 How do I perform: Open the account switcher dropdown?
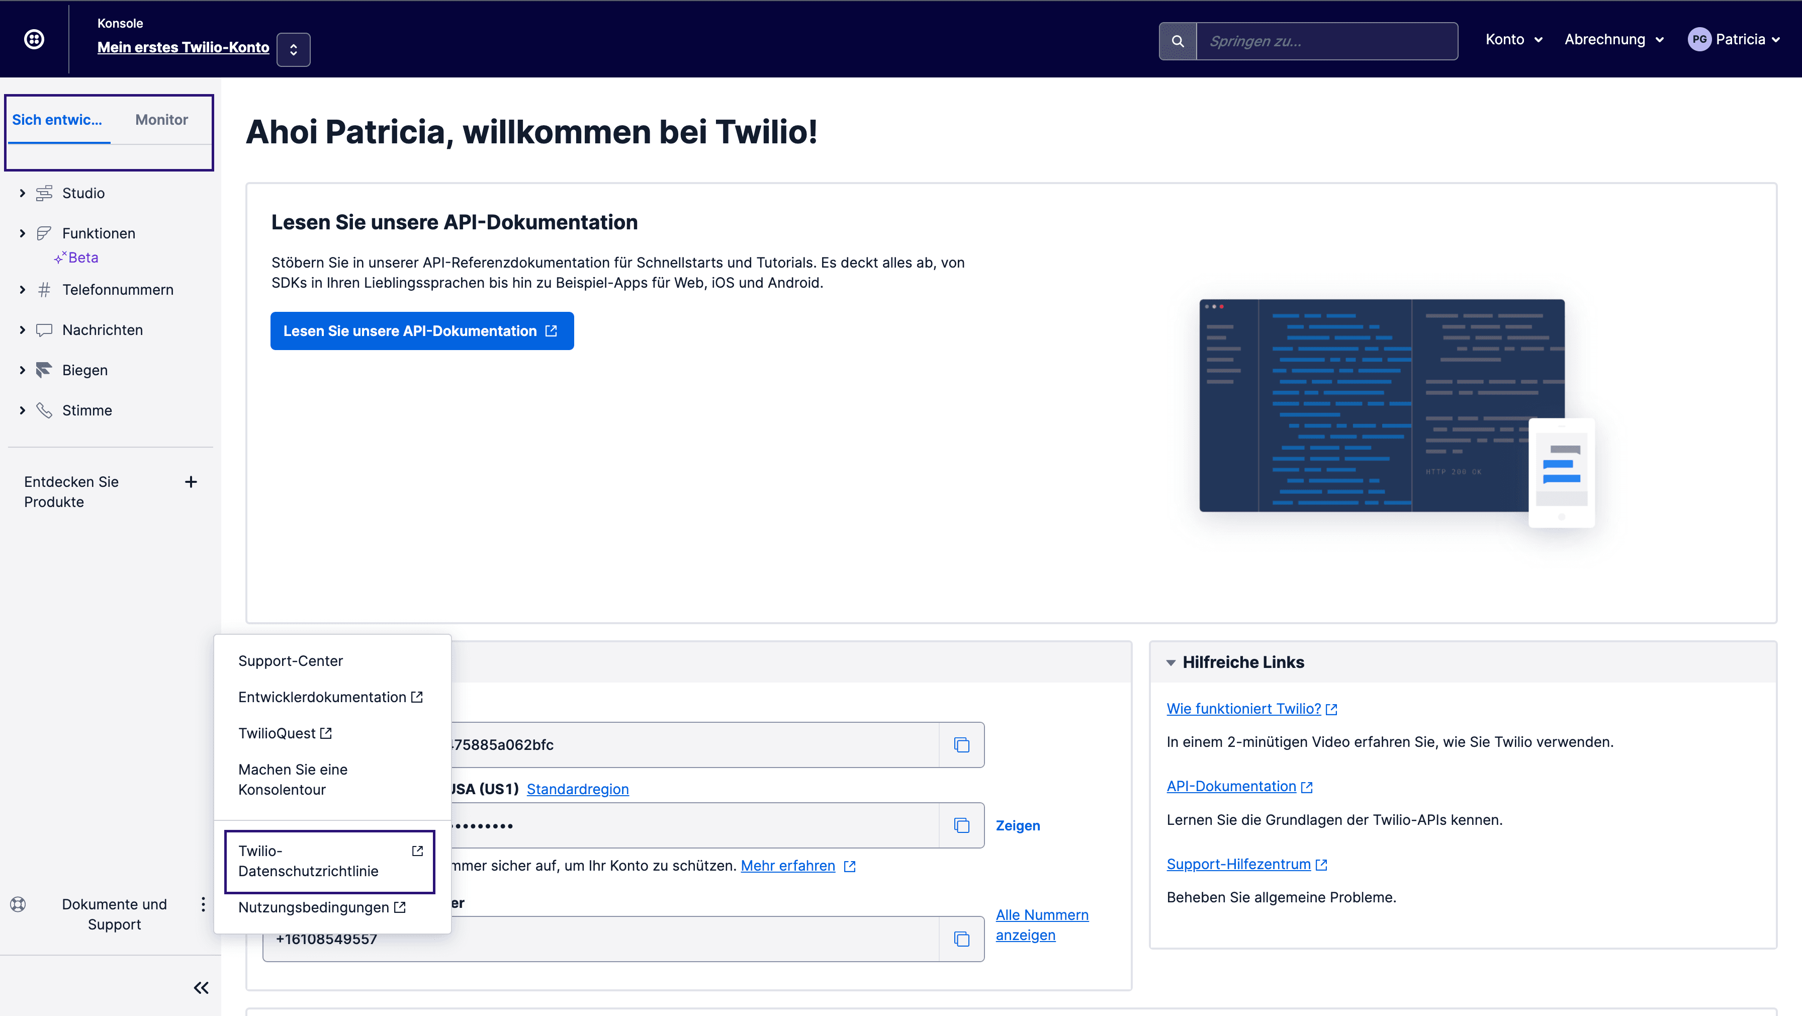pyautogui.click(x=293, y=50)
